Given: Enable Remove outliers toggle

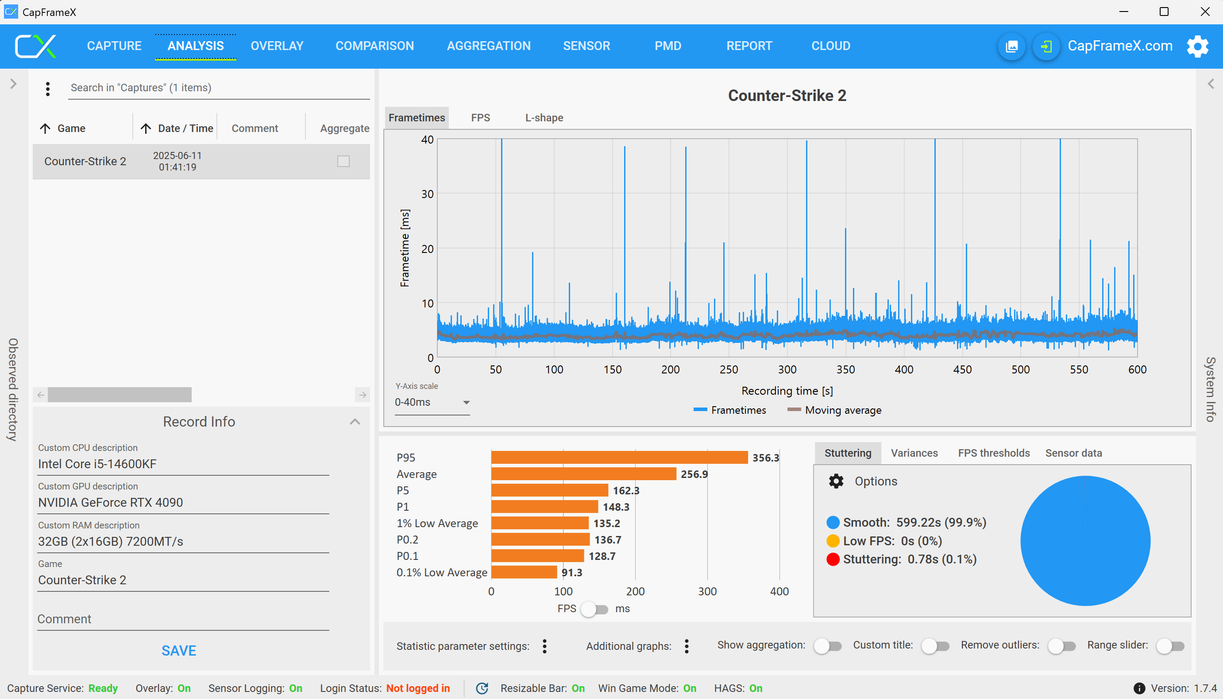Looking at the screenshot, I should point(1062,646).
